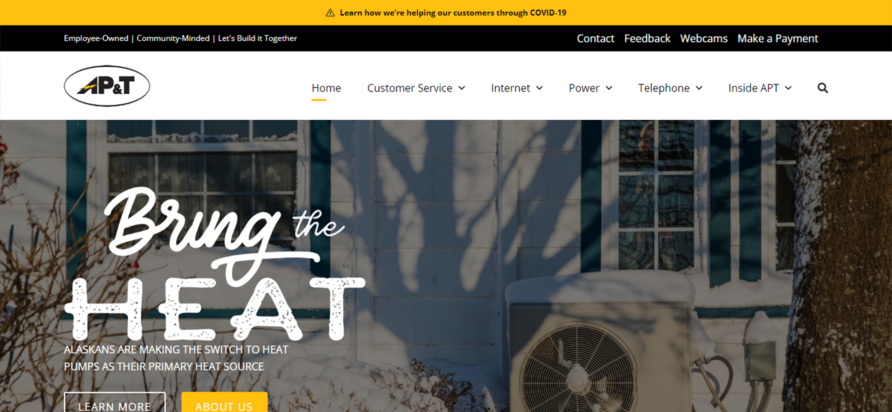Viewport: 892px width, 412px height.
Task: Open the Internet menu label
Action: click(511, 88)
